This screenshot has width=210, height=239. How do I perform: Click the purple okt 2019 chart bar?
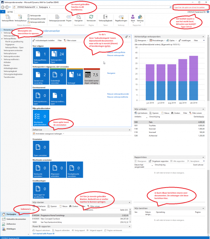pyautogui.click(x=194, y=69)
